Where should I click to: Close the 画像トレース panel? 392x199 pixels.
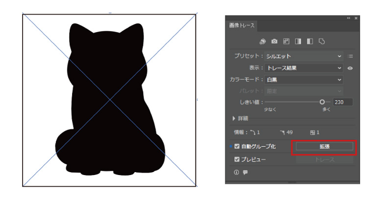coord(356,18)
